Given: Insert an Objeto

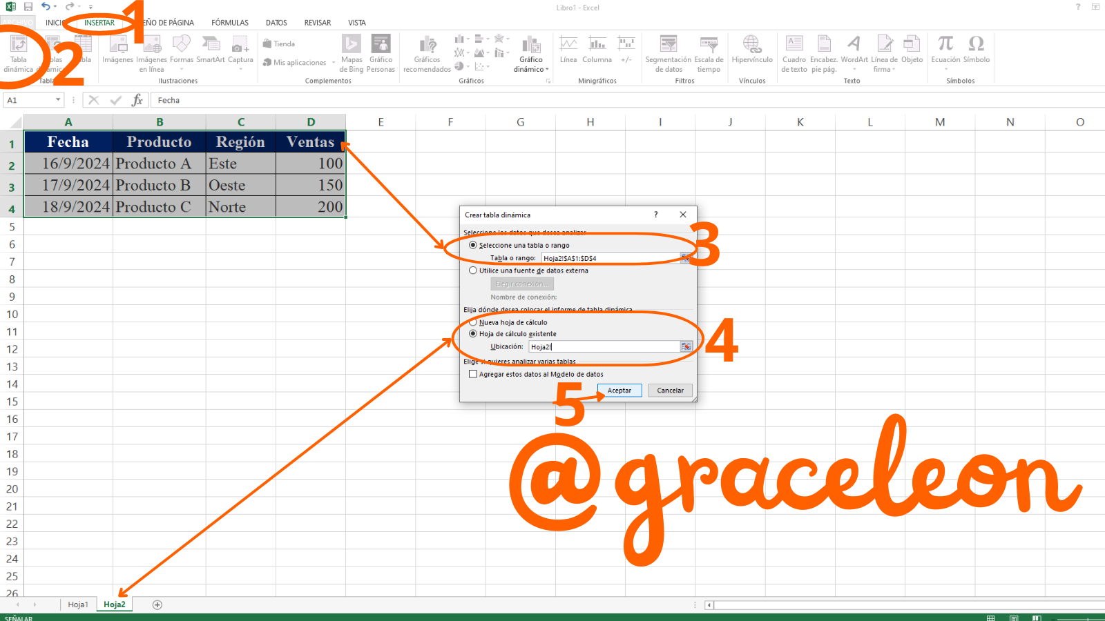Looking at the screenshot, I should [912, 50].
